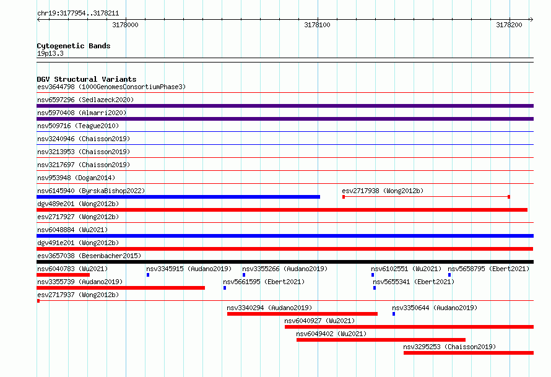Click the nsv5658795 Ebert2021 blue marker
551x377 pixels.
point(449,275)
